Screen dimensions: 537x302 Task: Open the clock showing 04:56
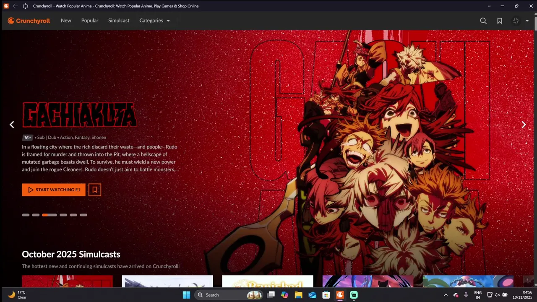(x=522, y=295)
